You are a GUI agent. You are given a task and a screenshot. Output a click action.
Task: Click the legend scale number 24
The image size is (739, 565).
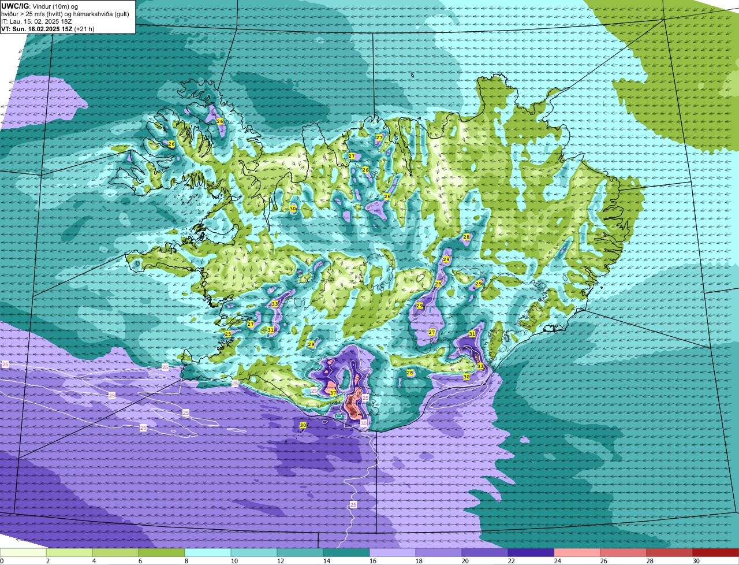tap(558, 561)
